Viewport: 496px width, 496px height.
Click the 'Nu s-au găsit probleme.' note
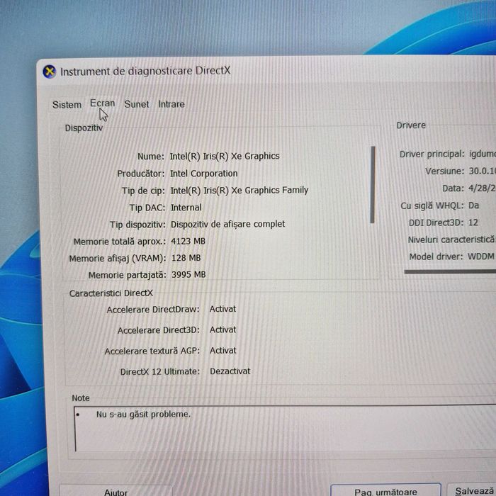(143, 414)
